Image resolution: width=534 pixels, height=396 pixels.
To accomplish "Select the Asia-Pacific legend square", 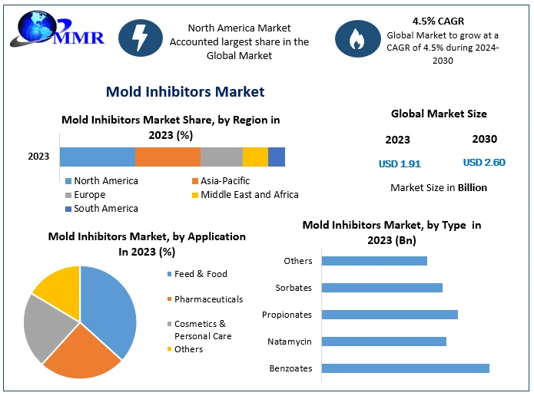I will click(194, 181).
